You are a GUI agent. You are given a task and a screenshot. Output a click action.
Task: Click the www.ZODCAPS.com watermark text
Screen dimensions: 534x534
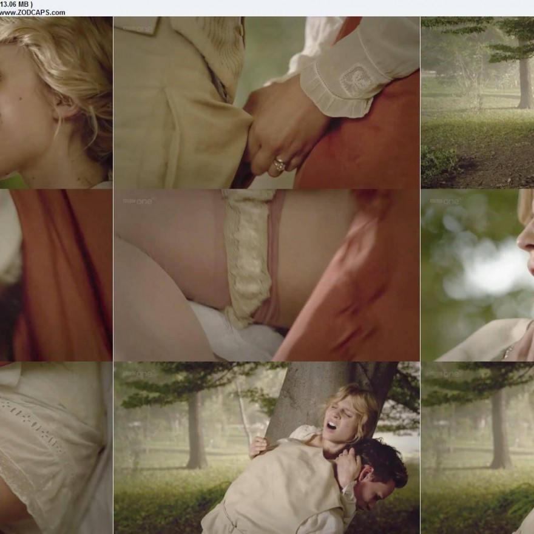tap(33, 12)
